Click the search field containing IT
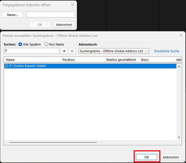Image resolution: width=186 pixels, height=163 pixels. point(31,51)
